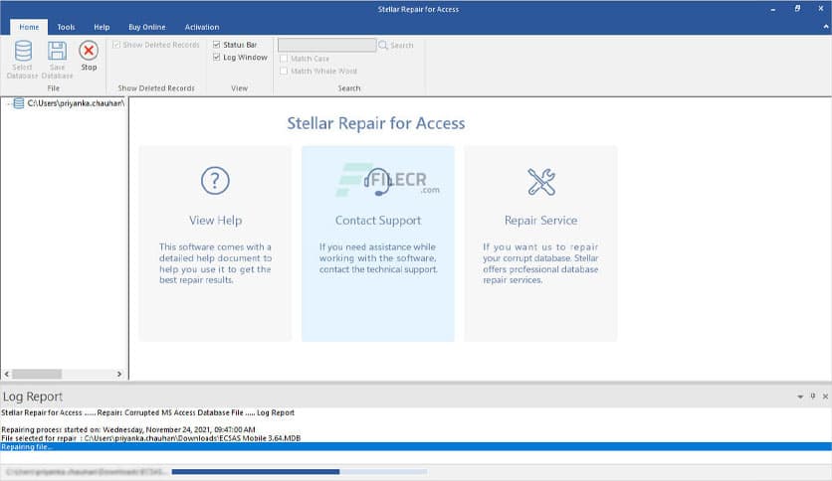Toggle Show Deleted Records checkbox
The height and width of the screenshot is (481, 832).
pyautogui.click(x=116, y=45)
